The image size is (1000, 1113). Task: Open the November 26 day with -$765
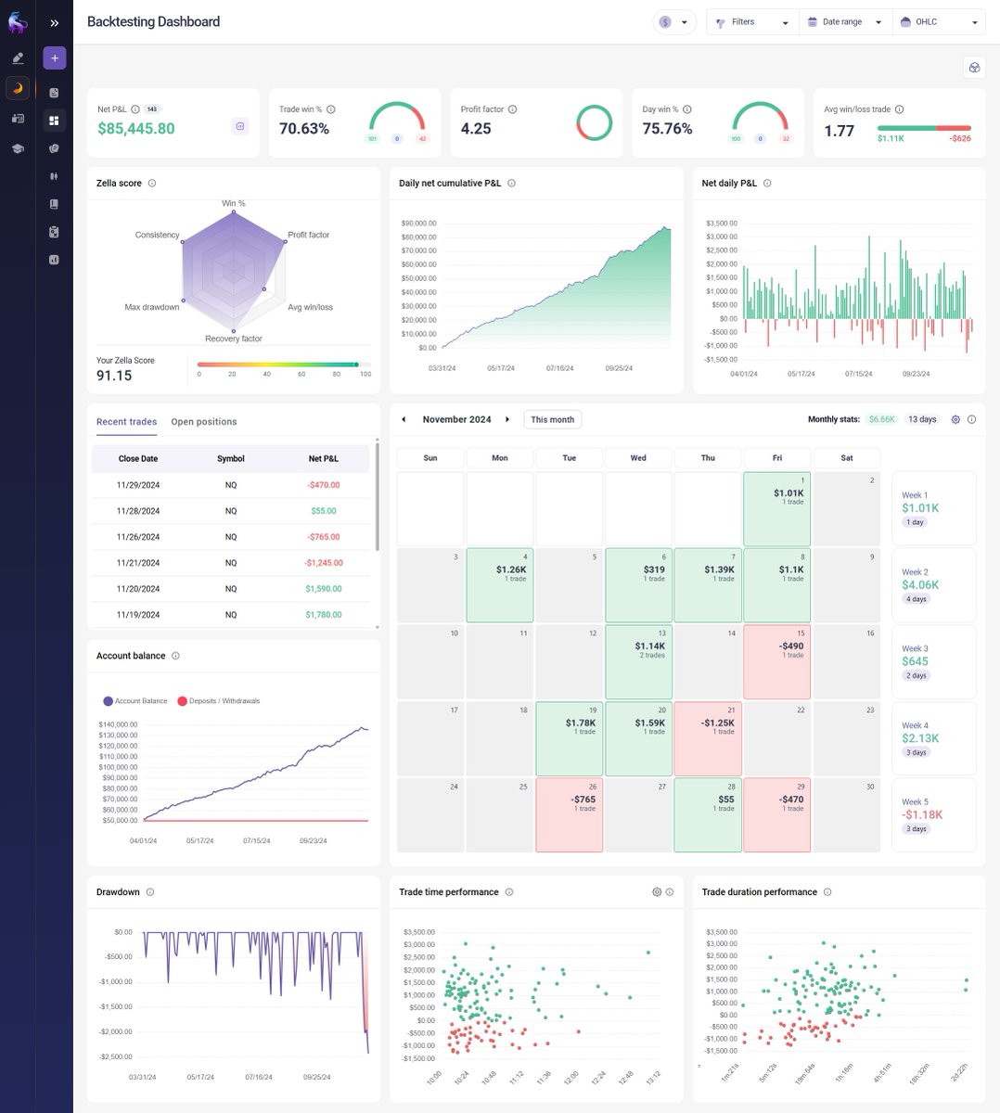tap(570, 815)
